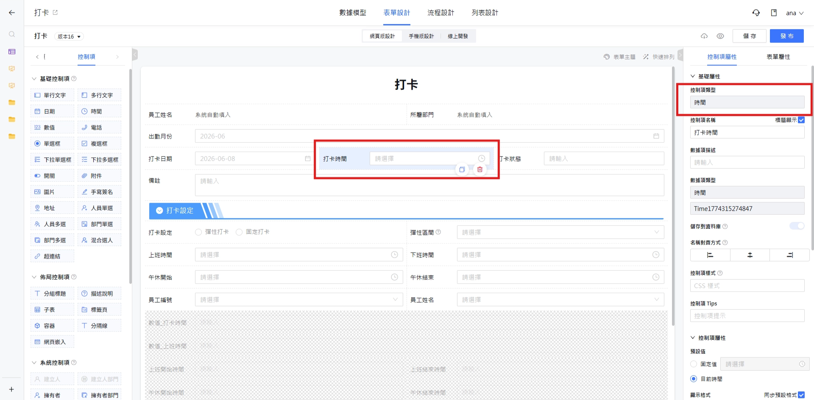This screenshot has height=400, width=814.
Task: Click the 數據項描述 input field
Action: click(747, 162)
